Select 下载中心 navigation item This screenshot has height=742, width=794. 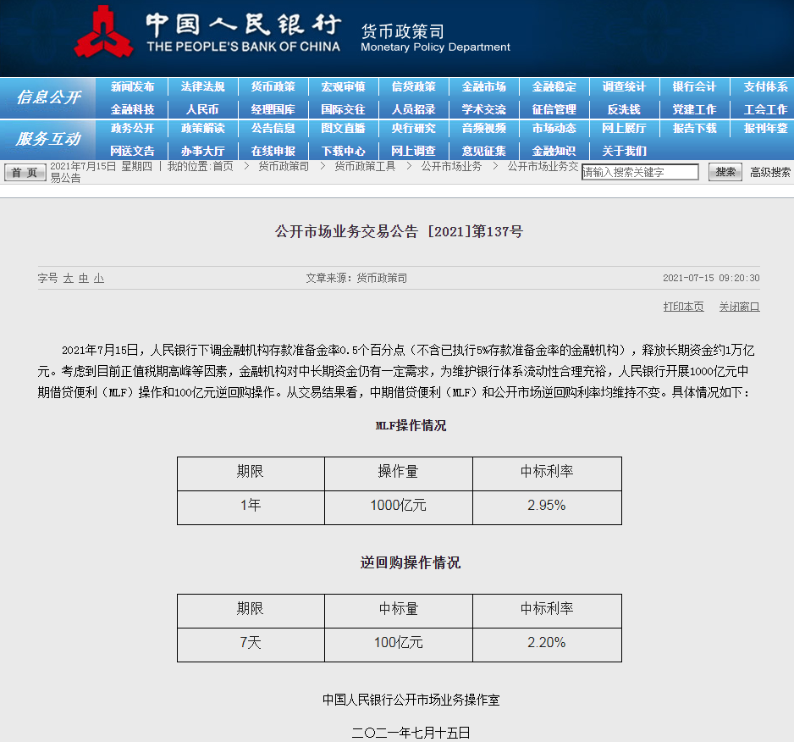tap(343, 151)
